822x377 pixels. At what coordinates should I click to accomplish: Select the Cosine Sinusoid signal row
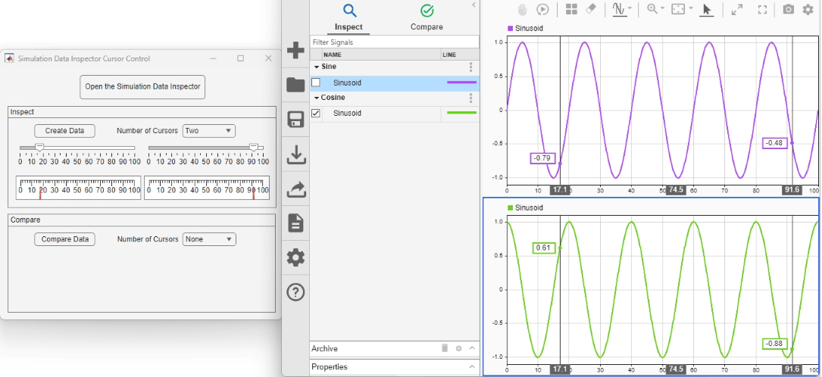(x=394, y=113)
